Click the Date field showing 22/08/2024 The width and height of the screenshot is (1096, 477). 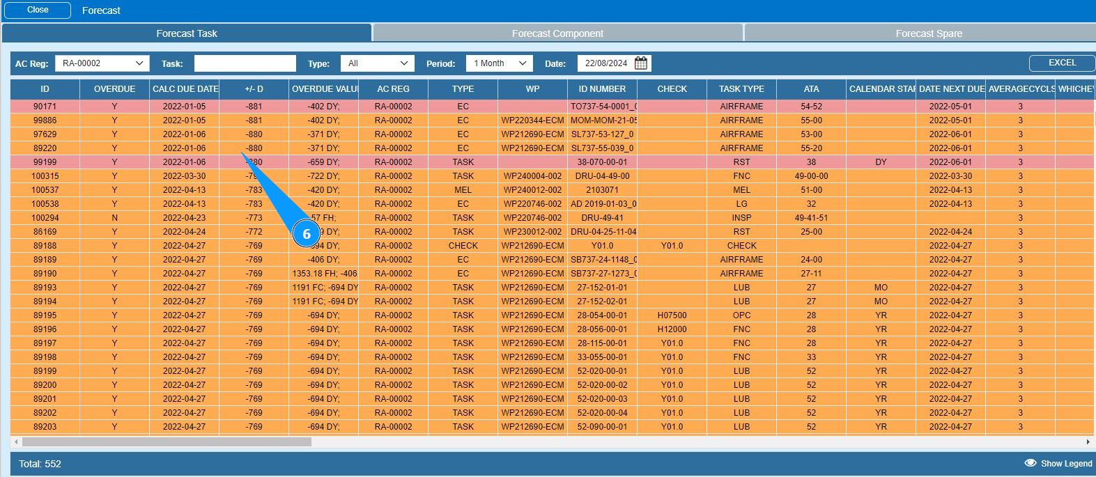pos(605,63)
